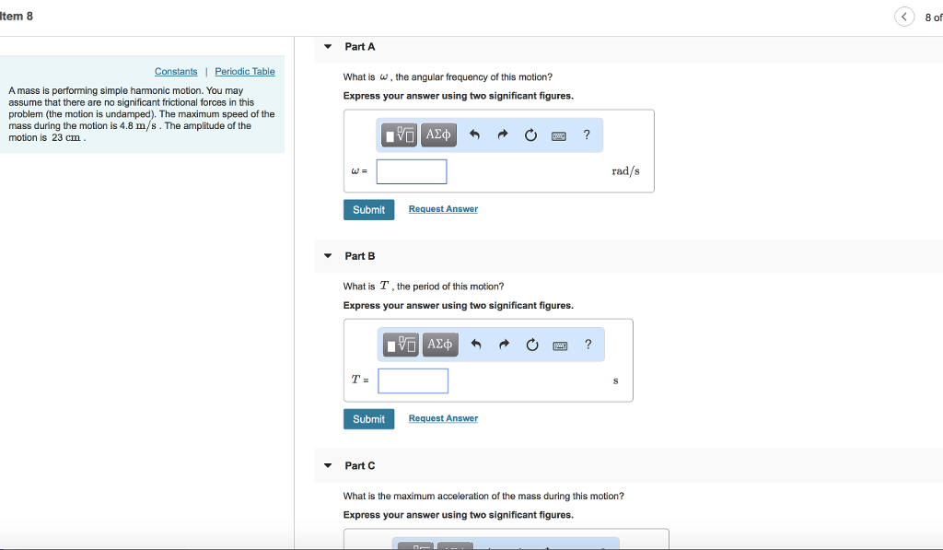Open the Periodic Table
This screenshot has width=943, height=550.
[x=245, y=71]
